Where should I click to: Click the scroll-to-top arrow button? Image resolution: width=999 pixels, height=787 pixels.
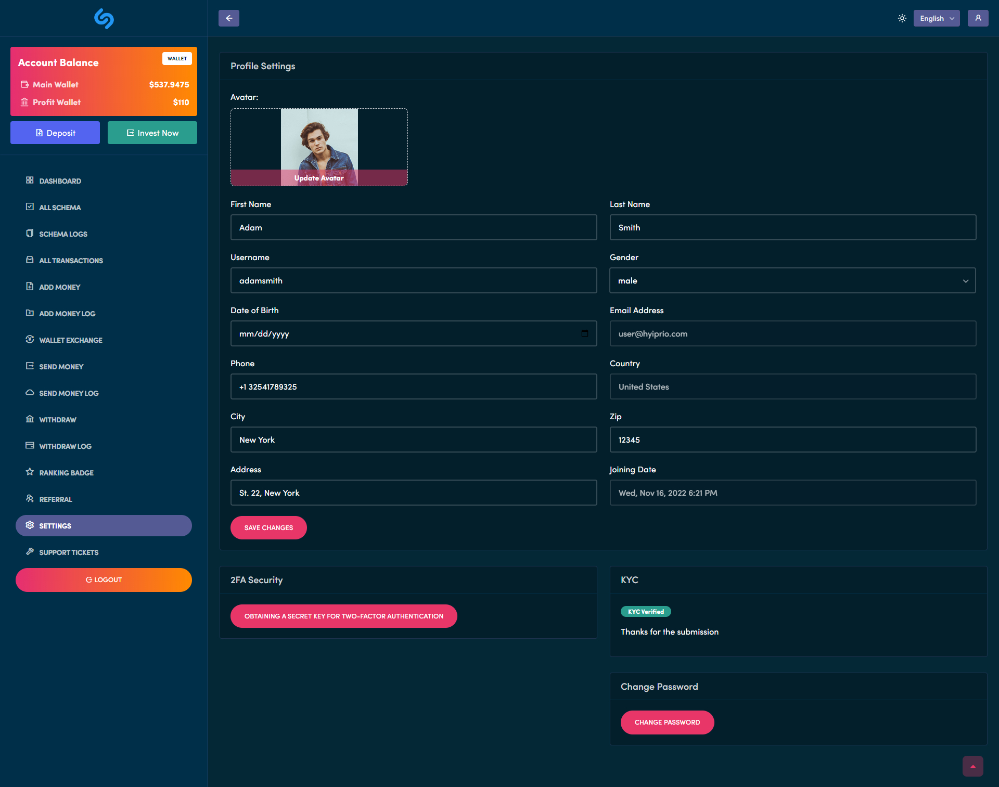point(973,766)
